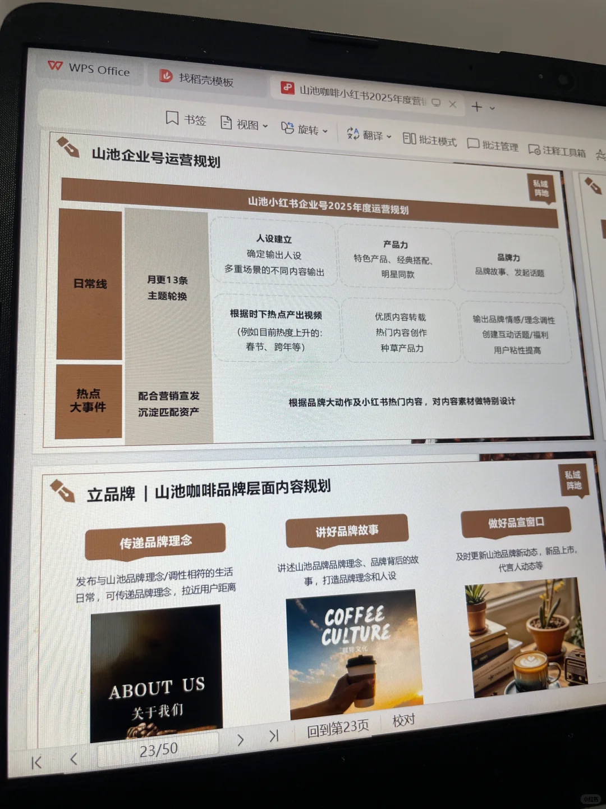Click the 立品牌 slide heading
This screenshot has height=809, width=606.
[x=208, y=490]
